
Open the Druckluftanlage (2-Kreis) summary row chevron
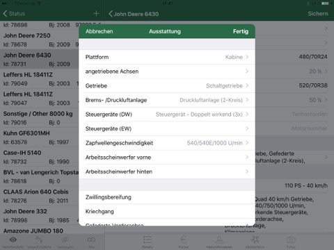[x=326, y=157]
